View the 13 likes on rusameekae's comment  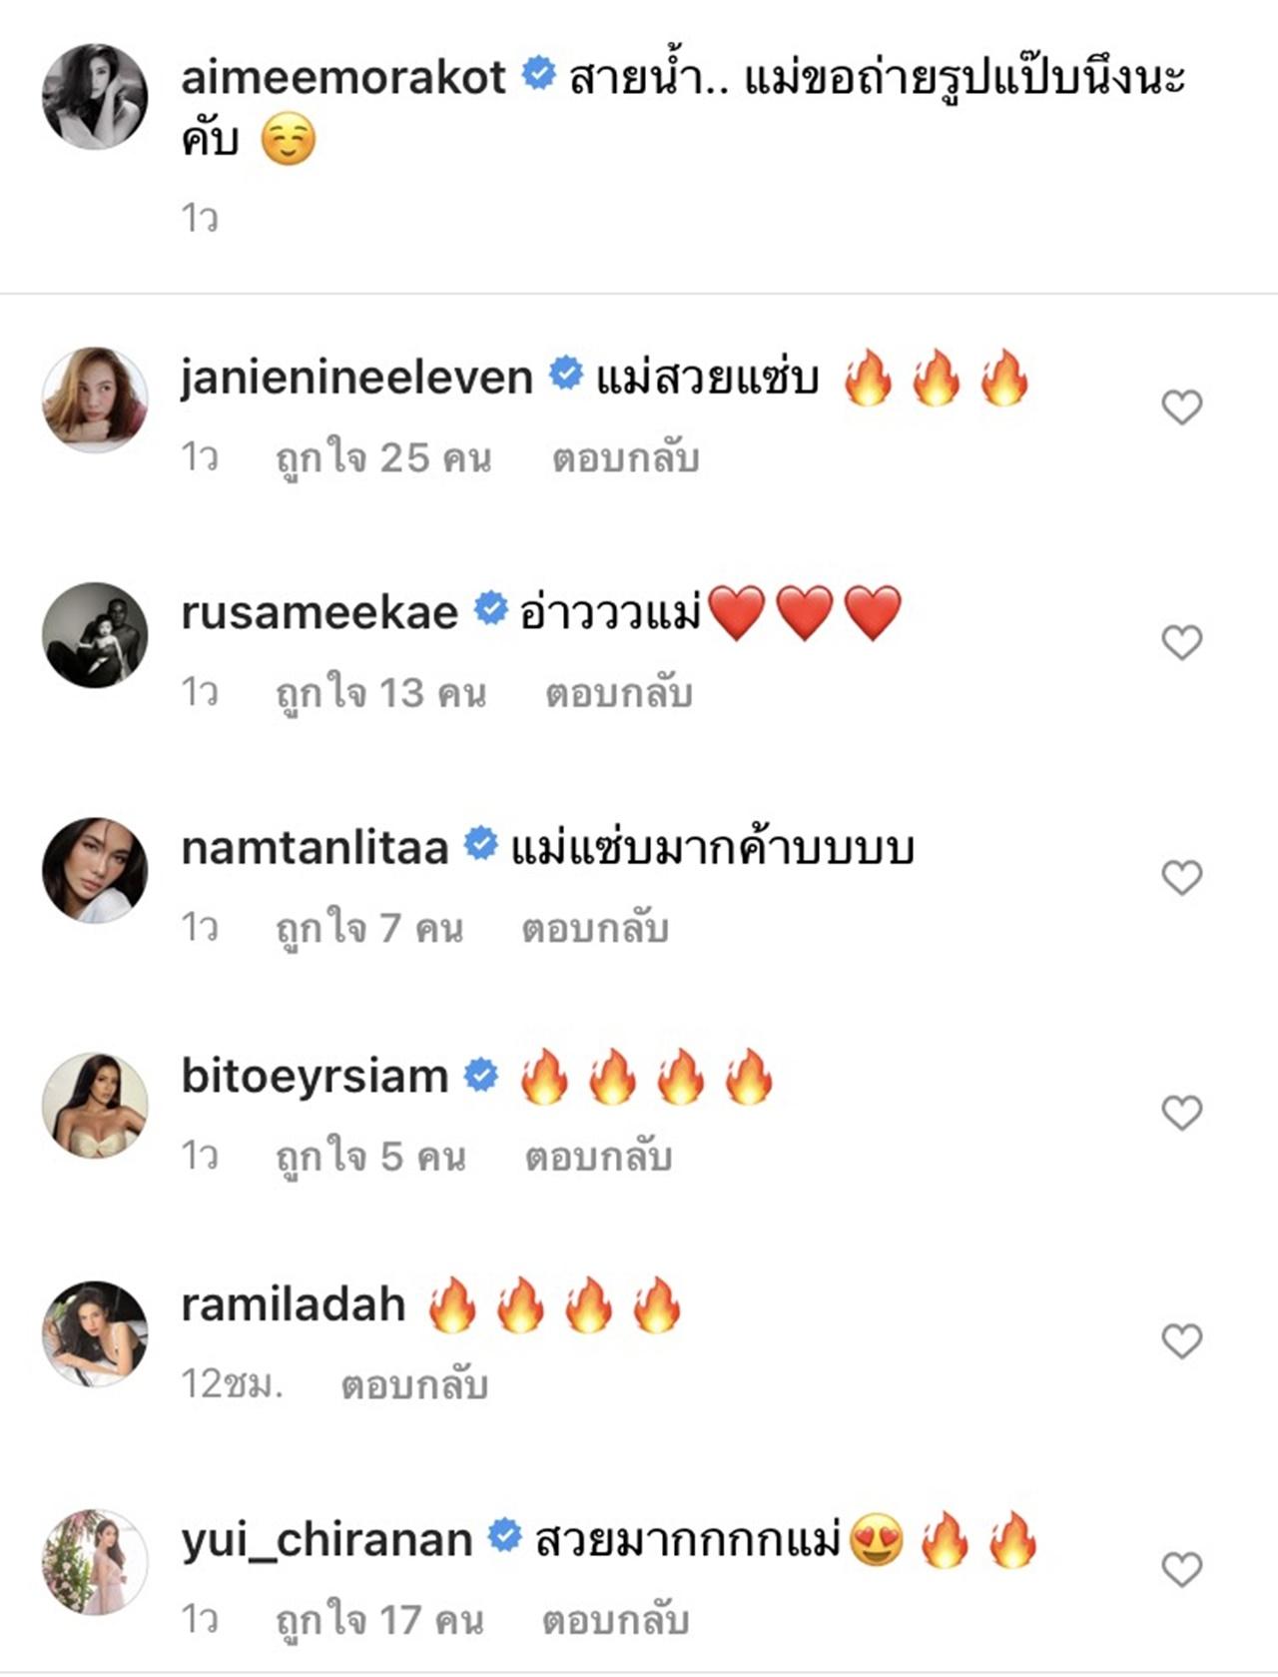(380, 693)
